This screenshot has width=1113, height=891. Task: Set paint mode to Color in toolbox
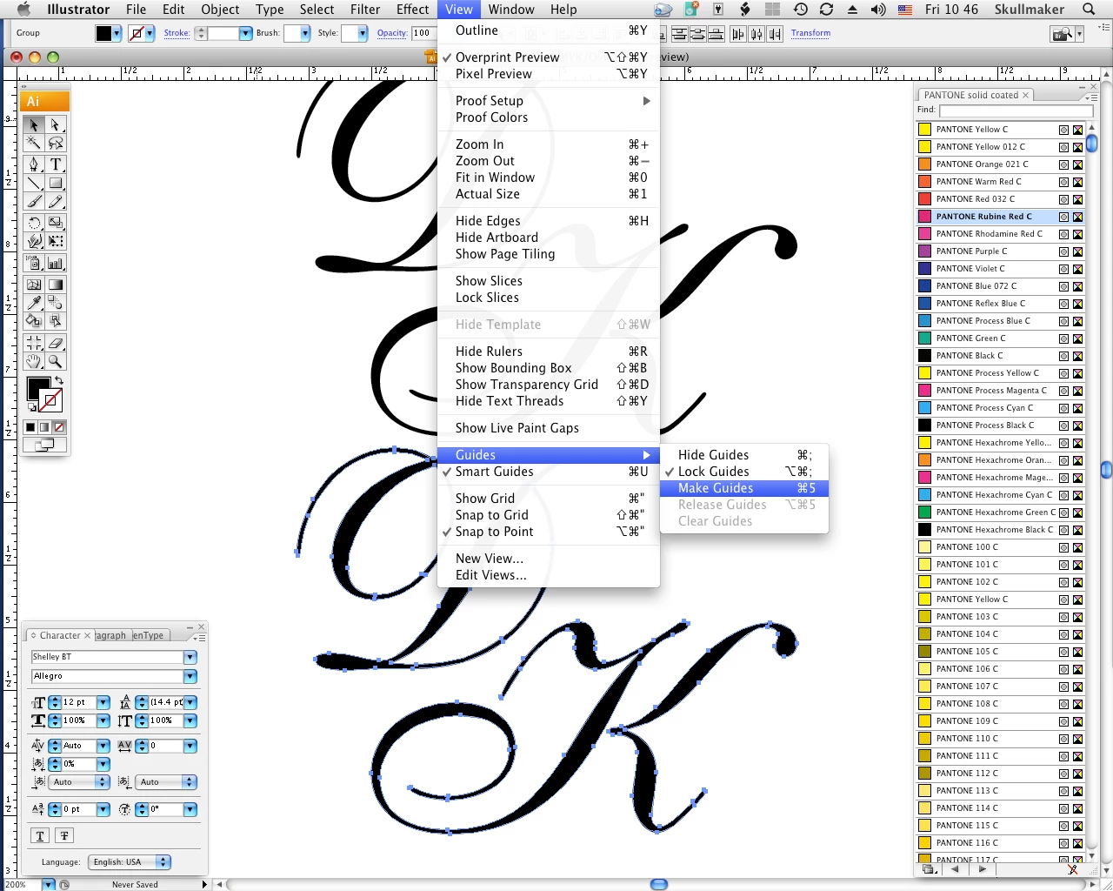[x=30, y=427]
